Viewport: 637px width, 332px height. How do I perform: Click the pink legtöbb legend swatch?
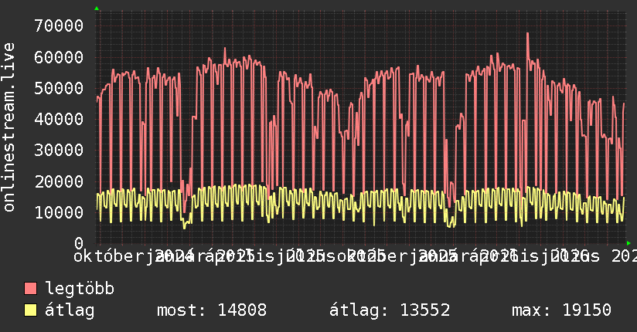(x=30, y=288)
